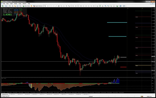Switch to the USDCHF,H1 chart tab
156x98 pixels.
pyautogui.click(x=20, y=94)
